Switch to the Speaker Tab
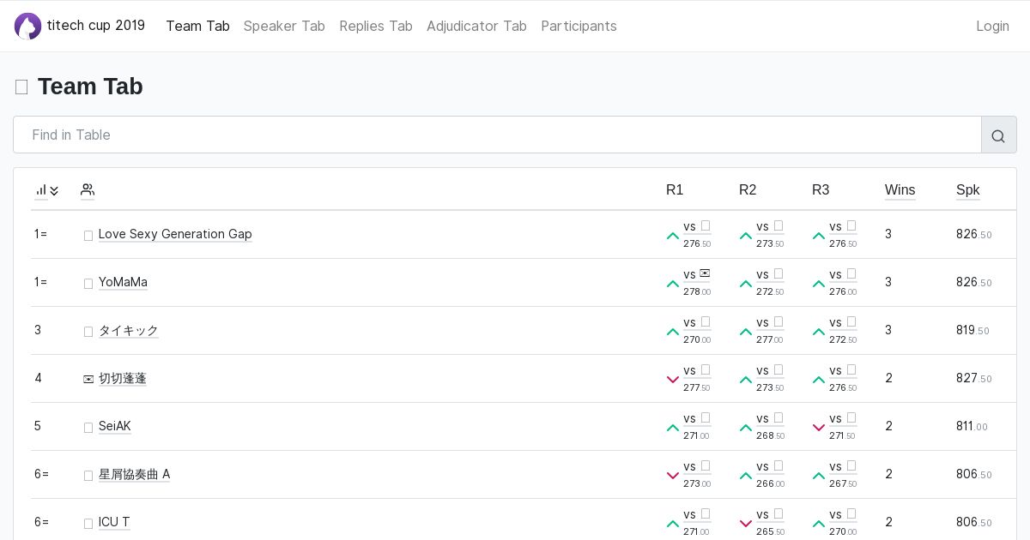The image size is (1030, 540). coord(284,26)
